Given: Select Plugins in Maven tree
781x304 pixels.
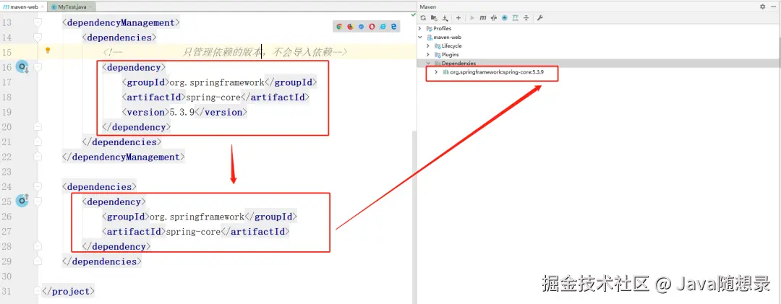Looking at the screenshot, I should point(450,55).
